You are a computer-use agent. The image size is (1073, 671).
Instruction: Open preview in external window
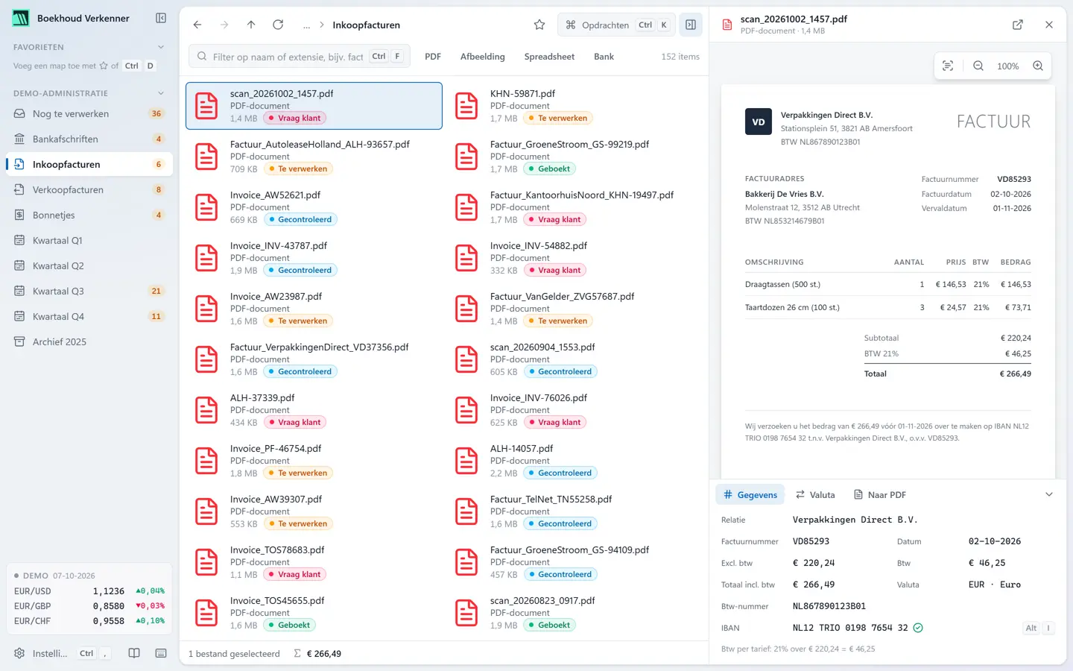tap(1018, 25)
